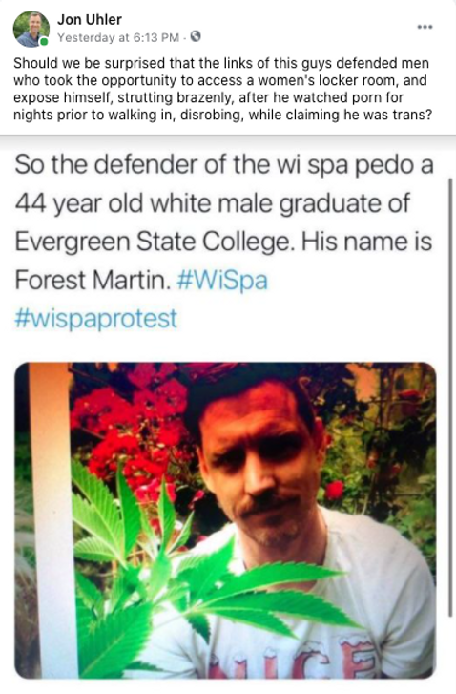Follow the #WiSpa hashtag
This screenshot has height=694, width=456.
(222, 281)
